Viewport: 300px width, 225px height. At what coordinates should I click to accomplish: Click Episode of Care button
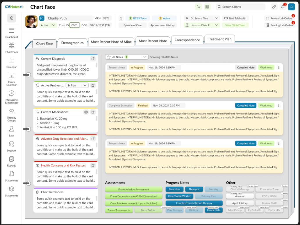pos(132,25)
